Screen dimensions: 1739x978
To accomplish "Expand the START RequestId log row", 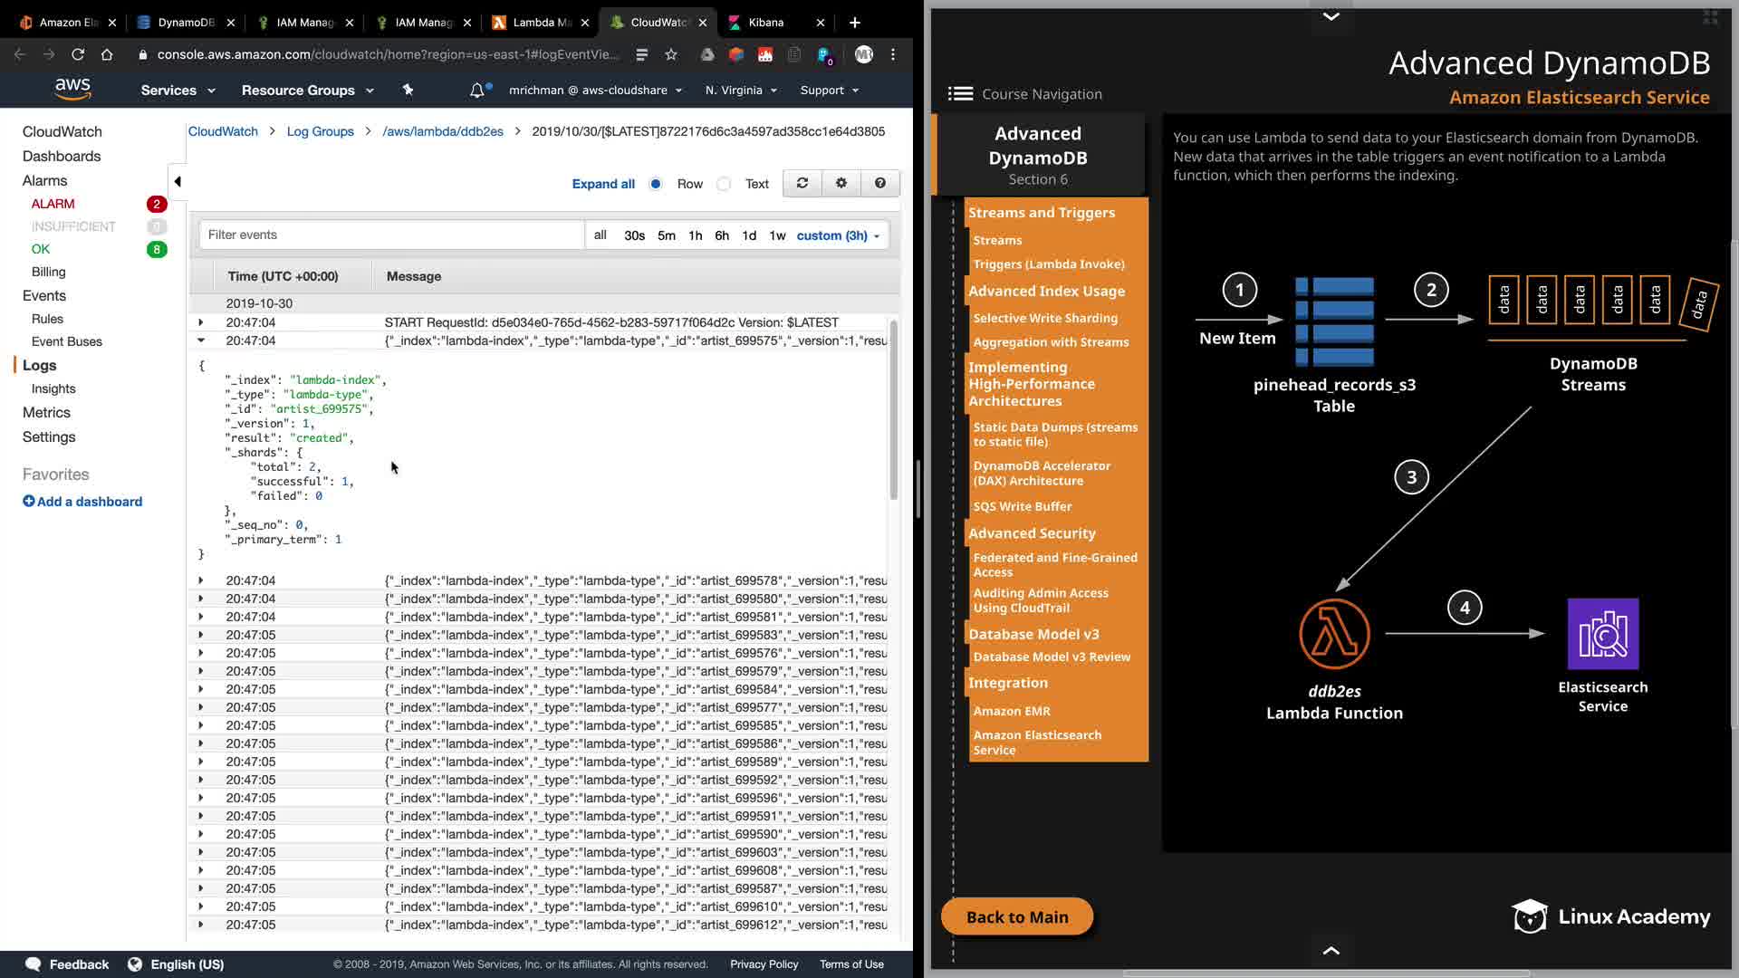I will (201, 322).
